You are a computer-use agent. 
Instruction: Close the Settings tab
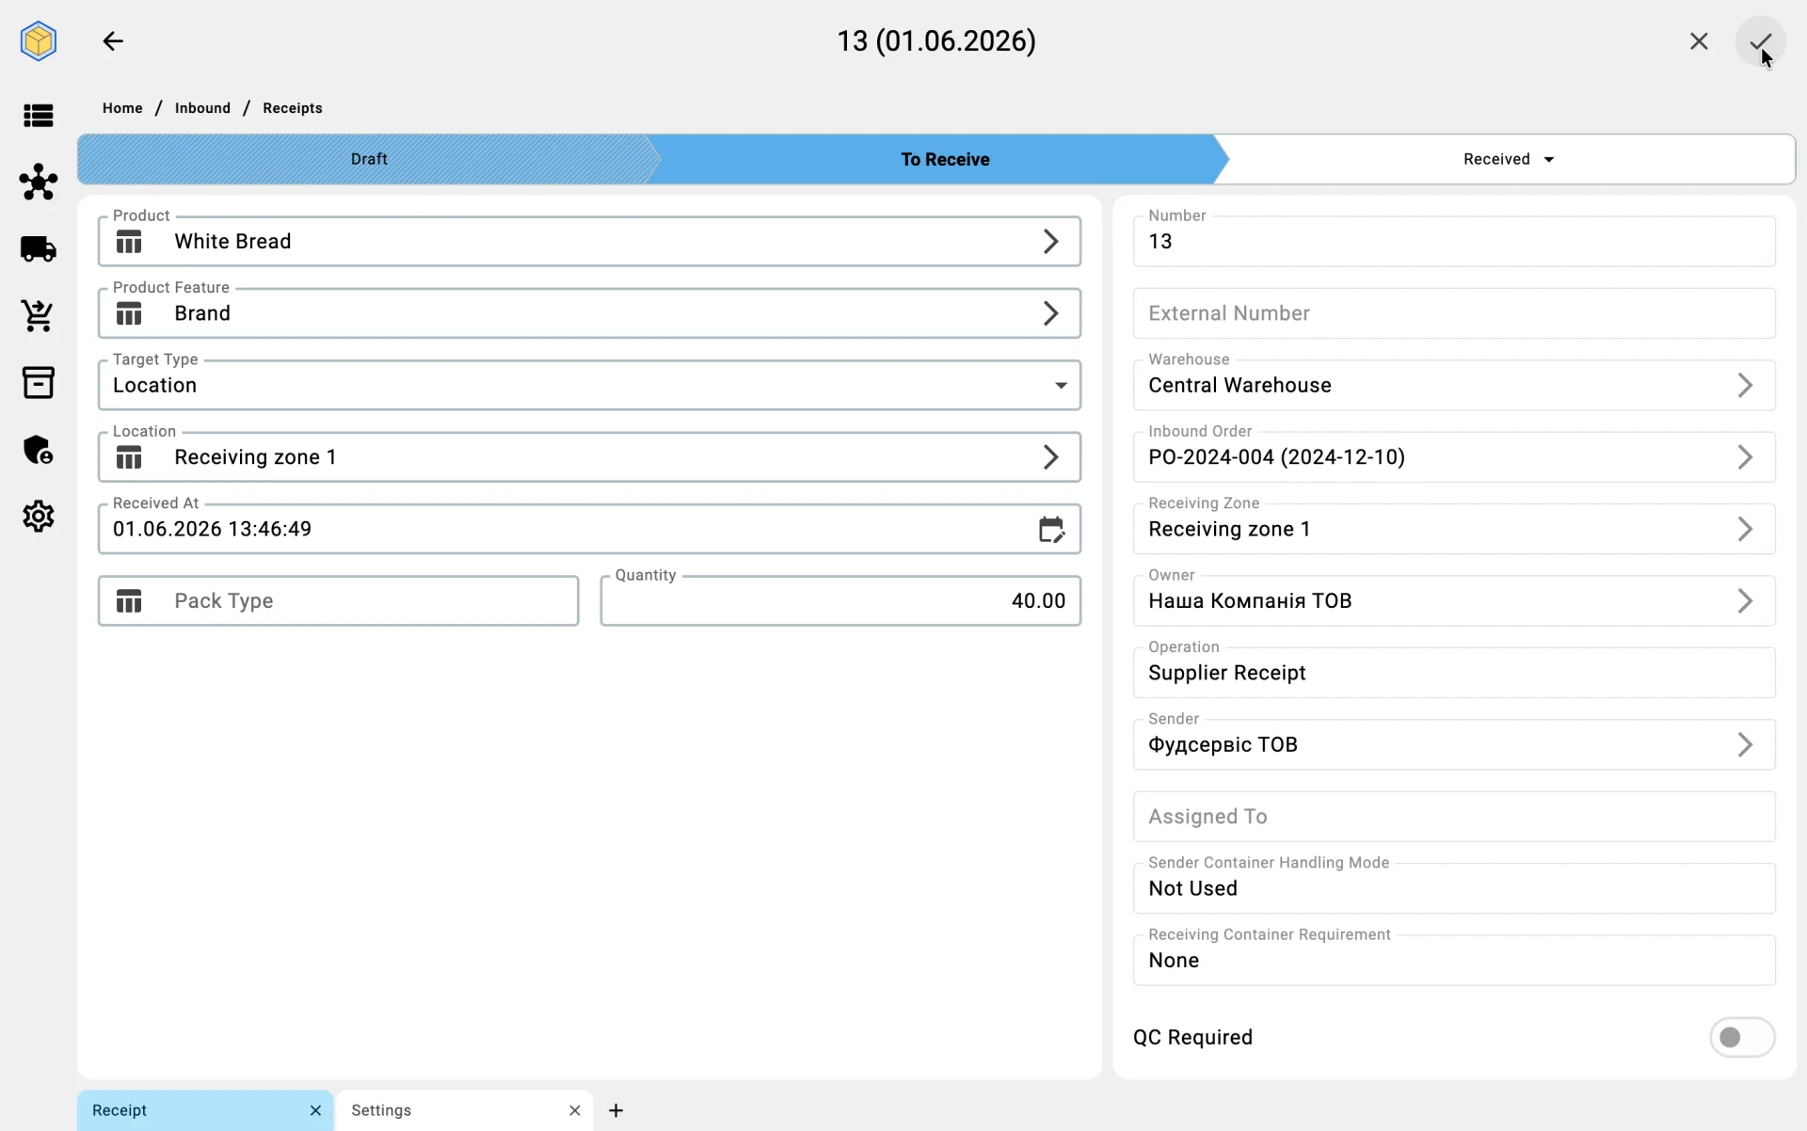574,1110
